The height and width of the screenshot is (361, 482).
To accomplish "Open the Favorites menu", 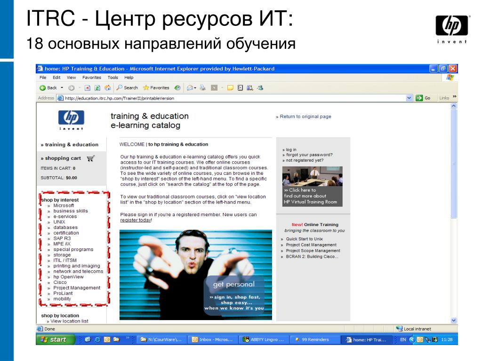I will (92, 78).
